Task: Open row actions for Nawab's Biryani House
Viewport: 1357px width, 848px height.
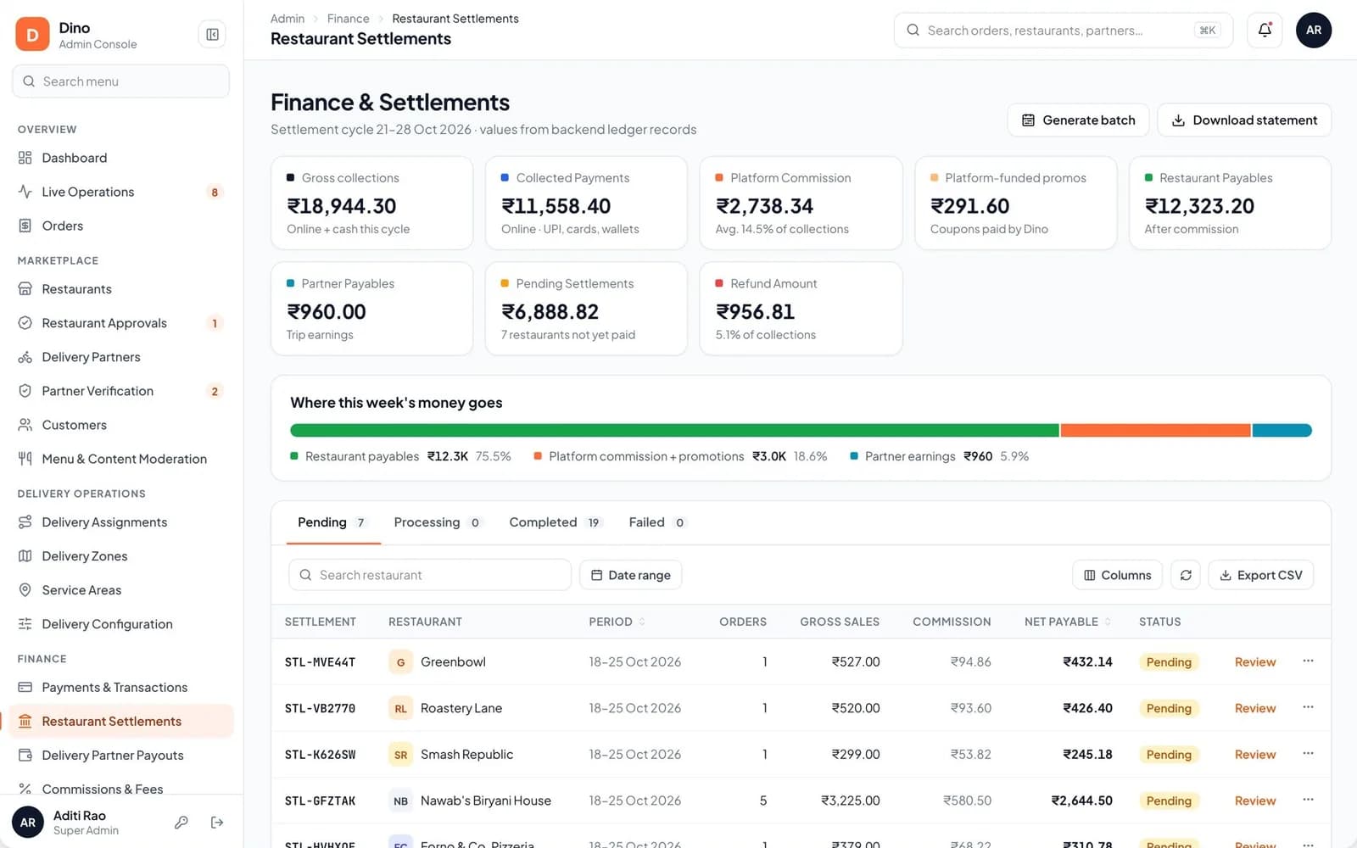Action: click(x=1308, y=800)
